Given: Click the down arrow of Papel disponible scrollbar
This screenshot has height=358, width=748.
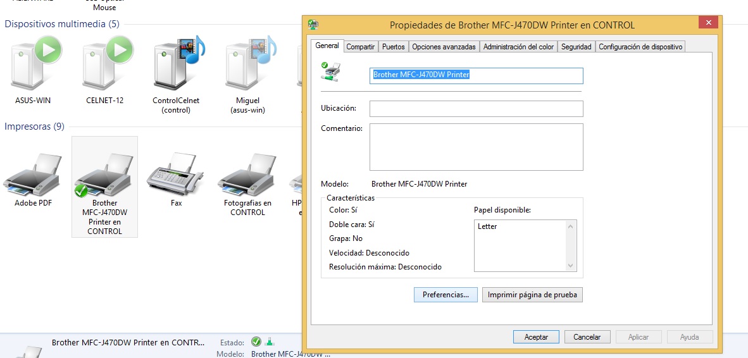Looking at the screenshot, I should (x=571, y=266).
